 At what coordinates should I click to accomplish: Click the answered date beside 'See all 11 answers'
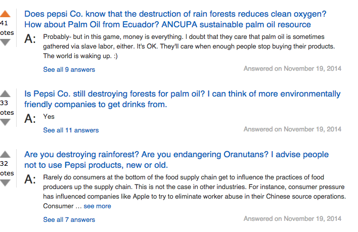[x=292, y=129]
